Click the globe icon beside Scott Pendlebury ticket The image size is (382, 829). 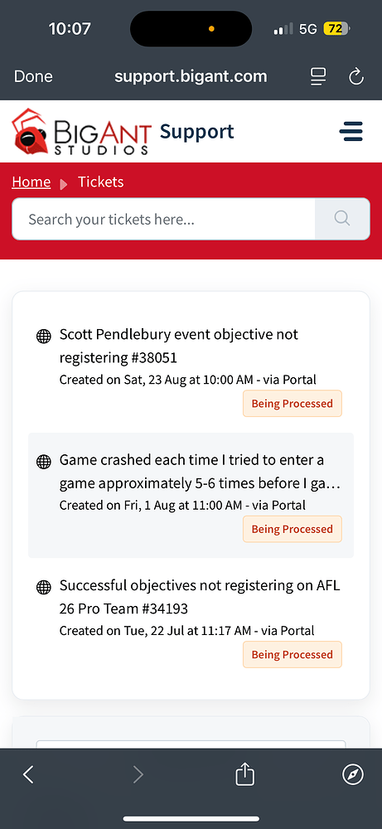(x=43, y=337)
